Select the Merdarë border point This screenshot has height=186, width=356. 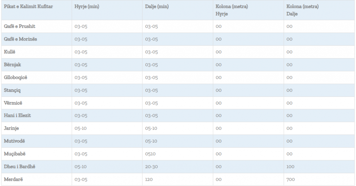pos(14,179)
